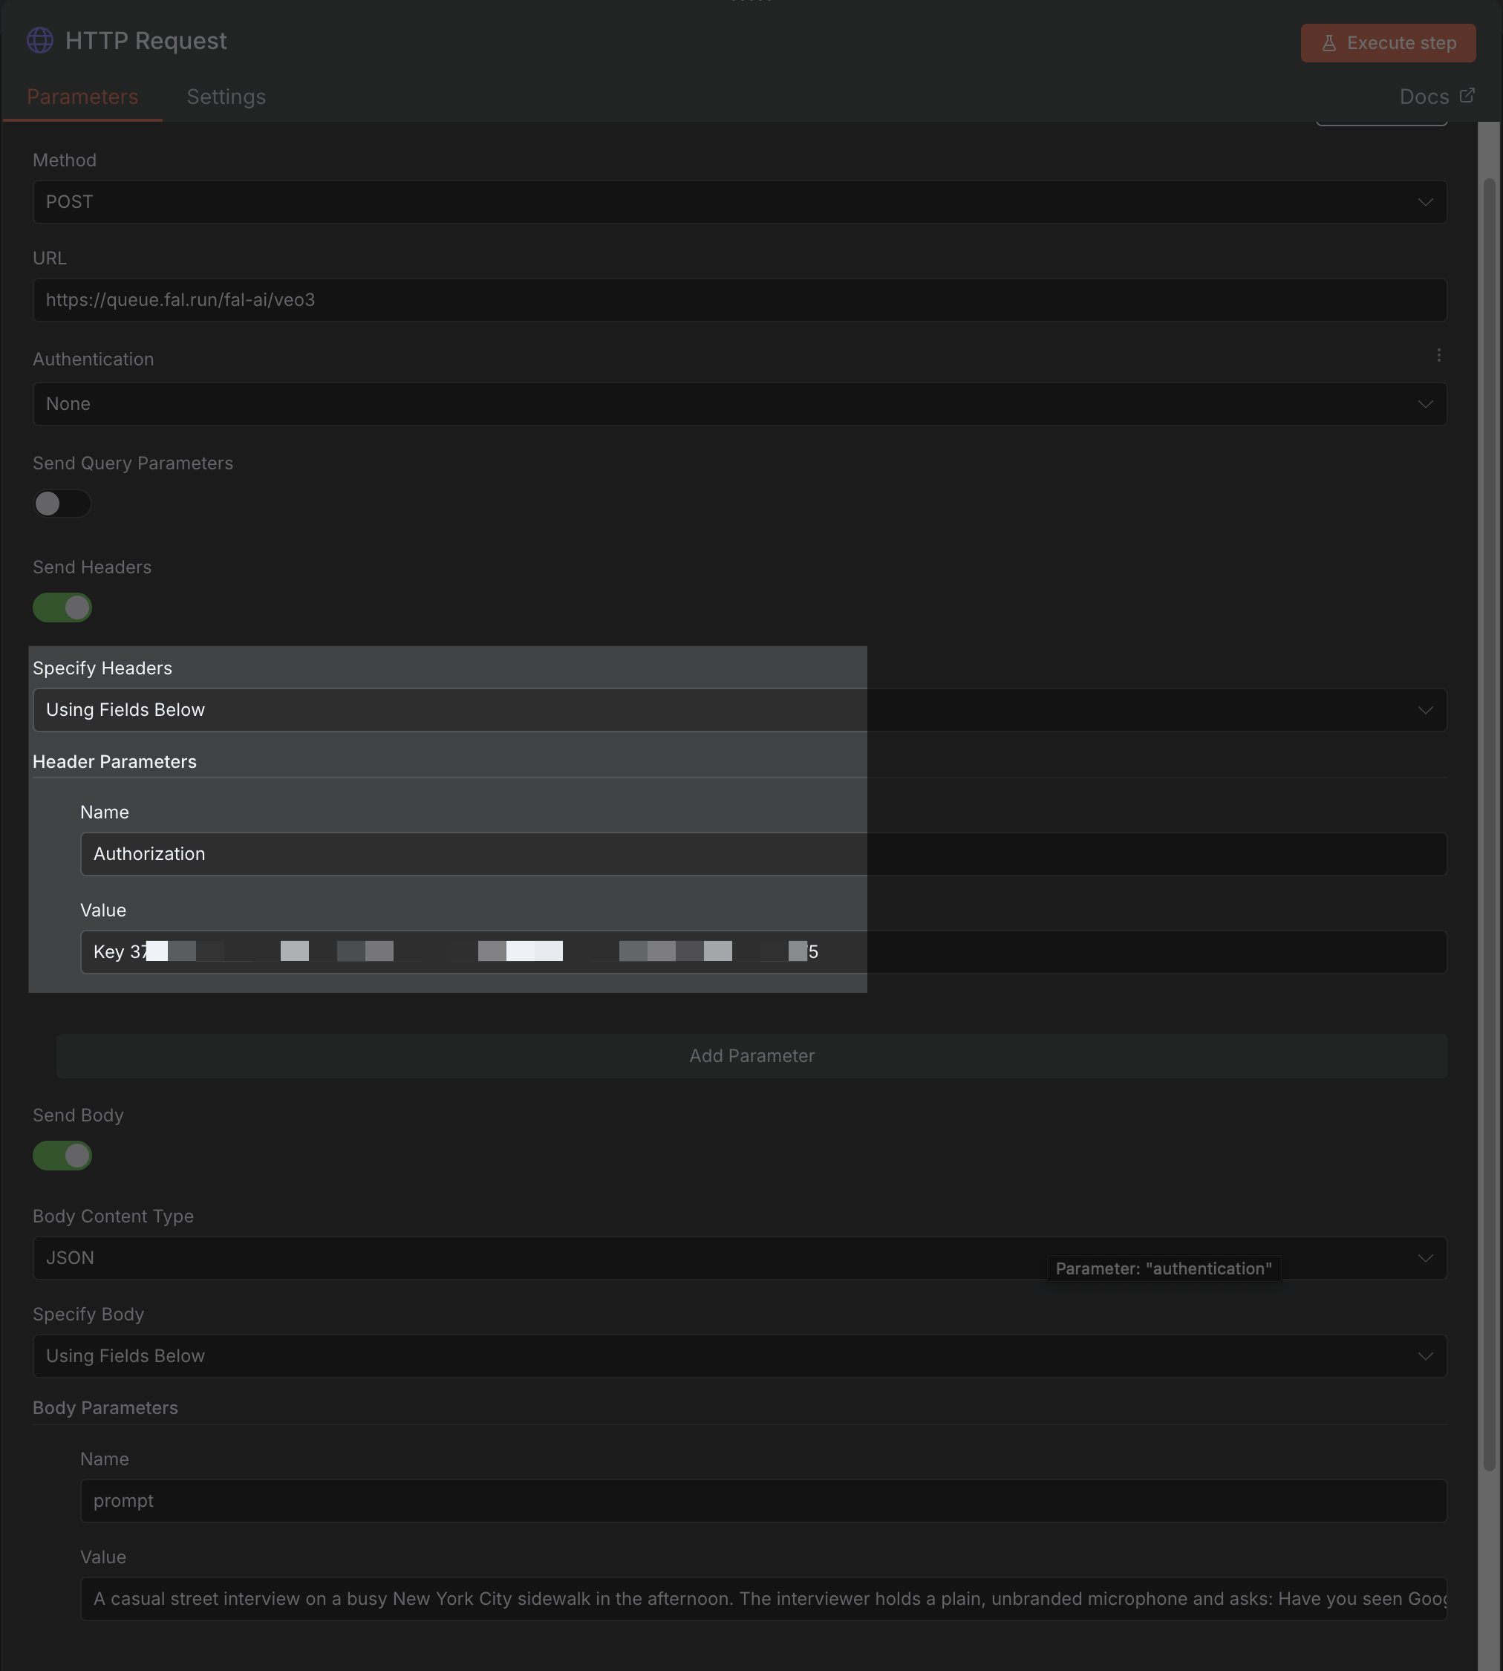The image size is (1503, 1671).
Task: Disable the Send Headers switch
Action: pyautogui.click(x=62, y=608)
